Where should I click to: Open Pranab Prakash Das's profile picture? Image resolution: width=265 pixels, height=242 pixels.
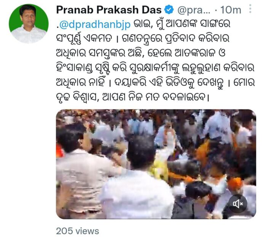coord(29,24)
